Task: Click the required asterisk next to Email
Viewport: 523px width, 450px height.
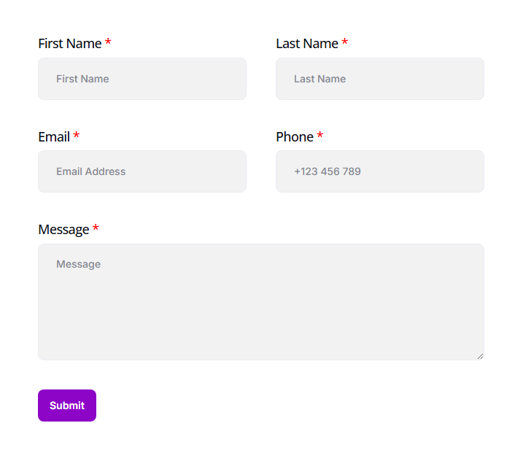Action: (77, 136)
